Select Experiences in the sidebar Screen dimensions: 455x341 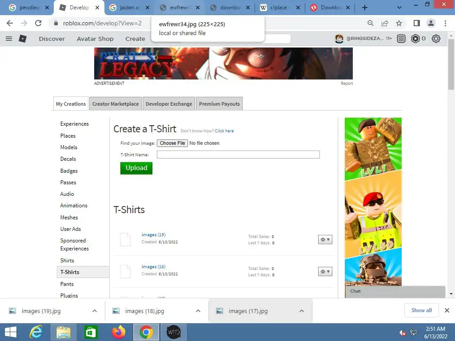click(x=75, y=124)
